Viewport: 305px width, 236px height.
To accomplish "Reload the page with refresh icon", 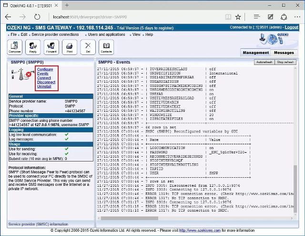I will (x=37, y=17).
